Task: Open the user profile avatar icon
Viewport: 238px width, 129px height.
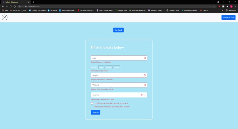Action: pos(4,17)
